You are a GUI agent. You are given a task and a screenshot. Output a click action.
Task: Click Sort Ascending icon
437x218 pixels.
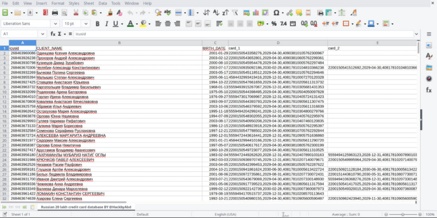pos(216,13)
